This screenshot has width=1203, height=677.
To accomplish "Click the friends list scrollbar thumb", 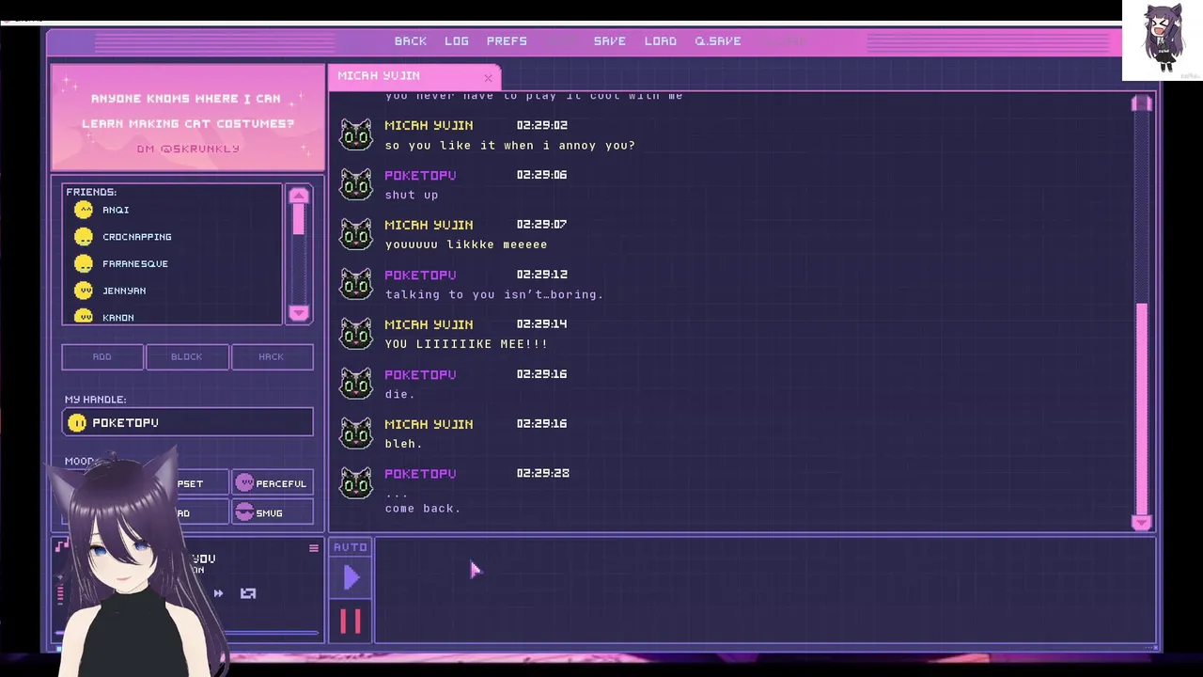I will [299, 219].
